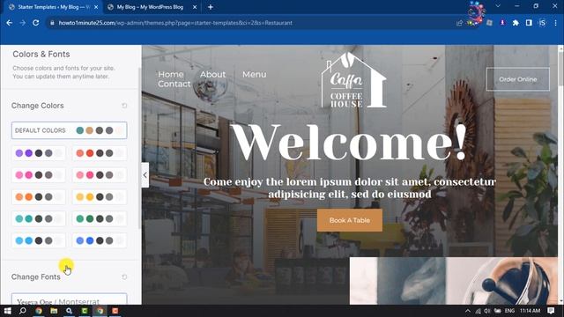Open the Extensions puzzle icon

pyautogui.click(x=516, y=23)
